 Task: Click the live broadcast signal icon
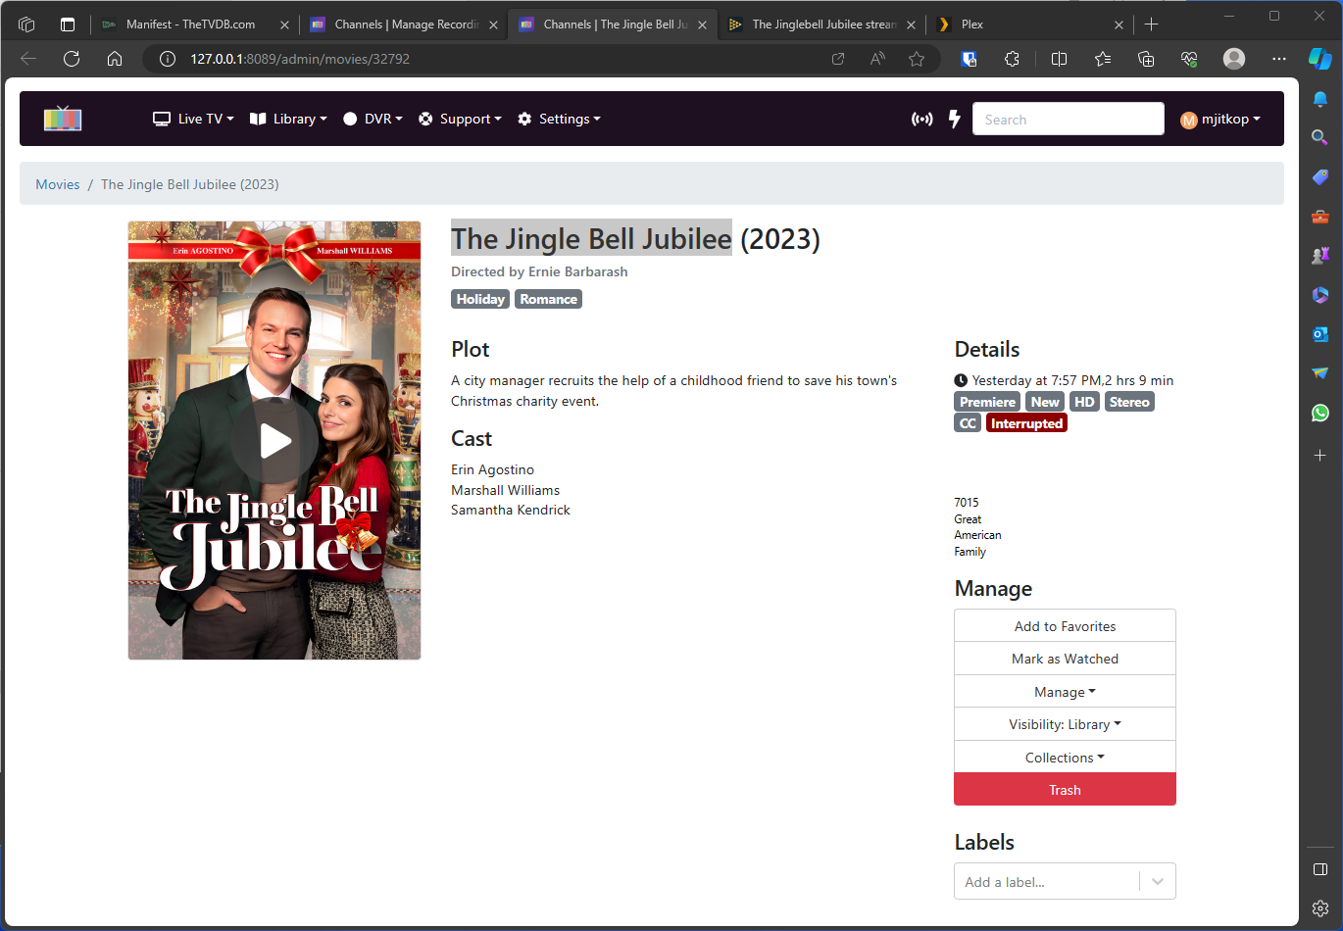[x=921, y=119]
